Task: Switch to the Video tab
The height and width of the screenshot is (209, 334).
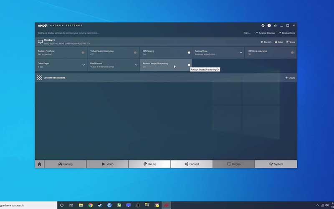Action: (x=107, y=164)
